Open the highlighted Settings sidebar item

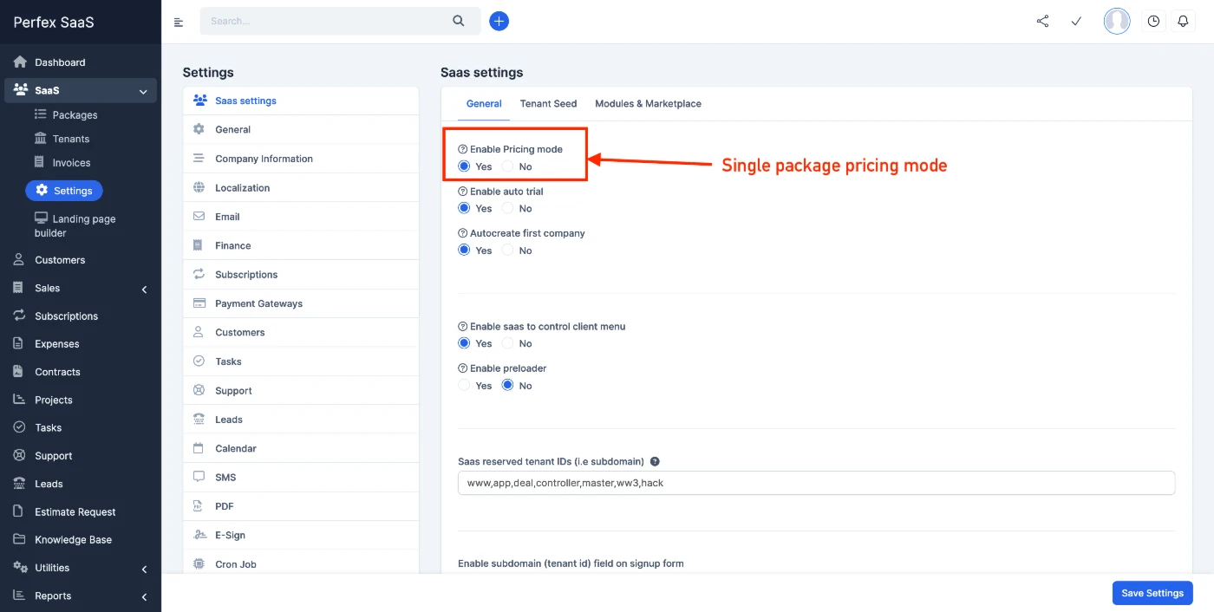64,191
